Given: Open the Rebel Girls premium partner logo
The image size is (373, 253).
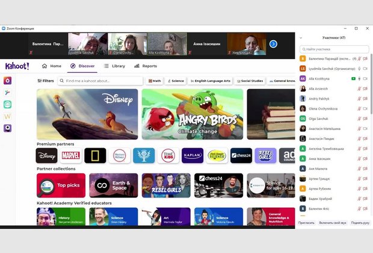Looking at the screenshot, I should click(x=265, y=155).
